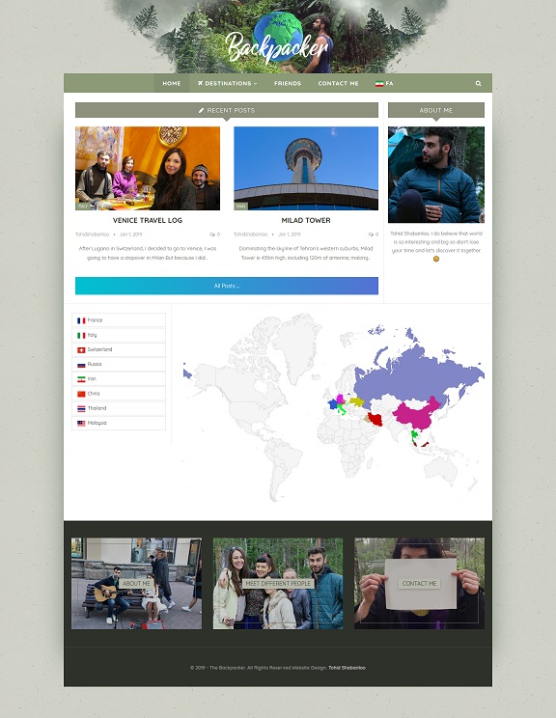Expand the Destinations dropdown menu

coord(228,83)
